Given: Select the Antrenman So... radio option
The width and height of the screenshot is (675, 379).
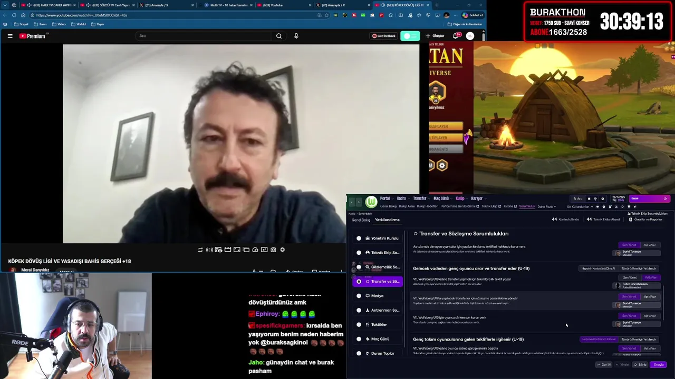Looking at the screenshot, I should pyautogui.click(x=359, y=310).
